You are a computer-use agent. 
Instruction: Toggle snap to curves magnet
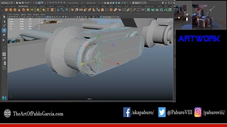tap(53, 3)
